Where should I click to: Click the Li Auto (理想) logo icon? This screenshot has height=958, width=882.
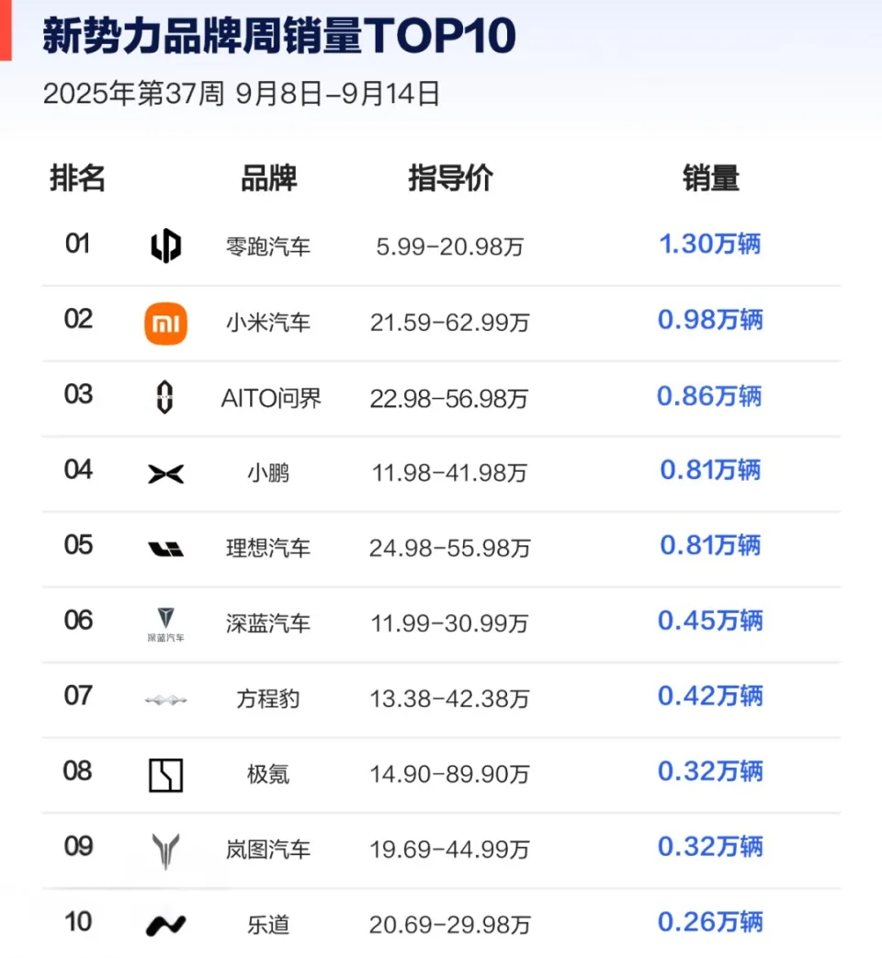click(x=165, y=548)
